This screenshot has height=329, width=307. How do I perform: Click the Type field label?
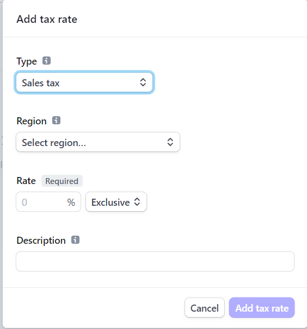tap(27, 61)
